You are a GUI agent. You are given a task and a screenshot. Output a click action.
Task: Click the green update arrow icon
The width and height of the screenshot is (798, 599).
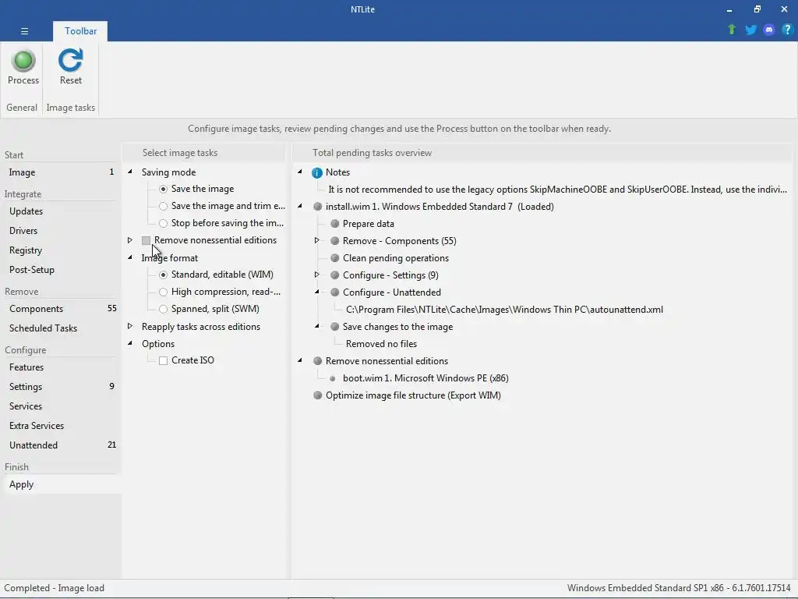[x=732, y=30]
